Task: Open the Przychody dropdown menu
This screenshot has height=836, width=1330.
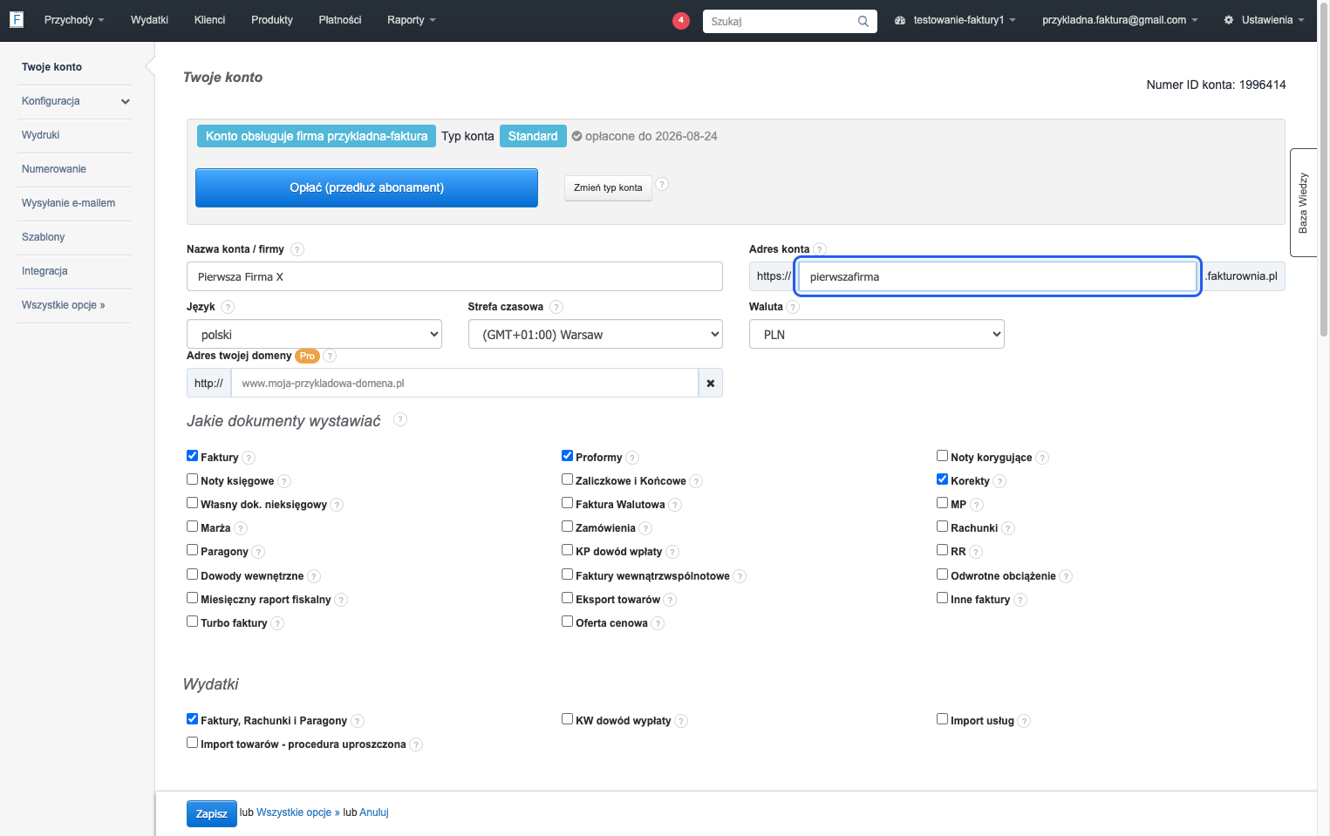Action: click(74, 20)
